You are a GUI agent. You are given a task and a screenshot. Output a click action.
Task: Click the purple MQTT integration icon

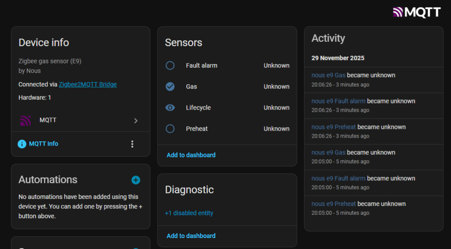pos(26,120)
